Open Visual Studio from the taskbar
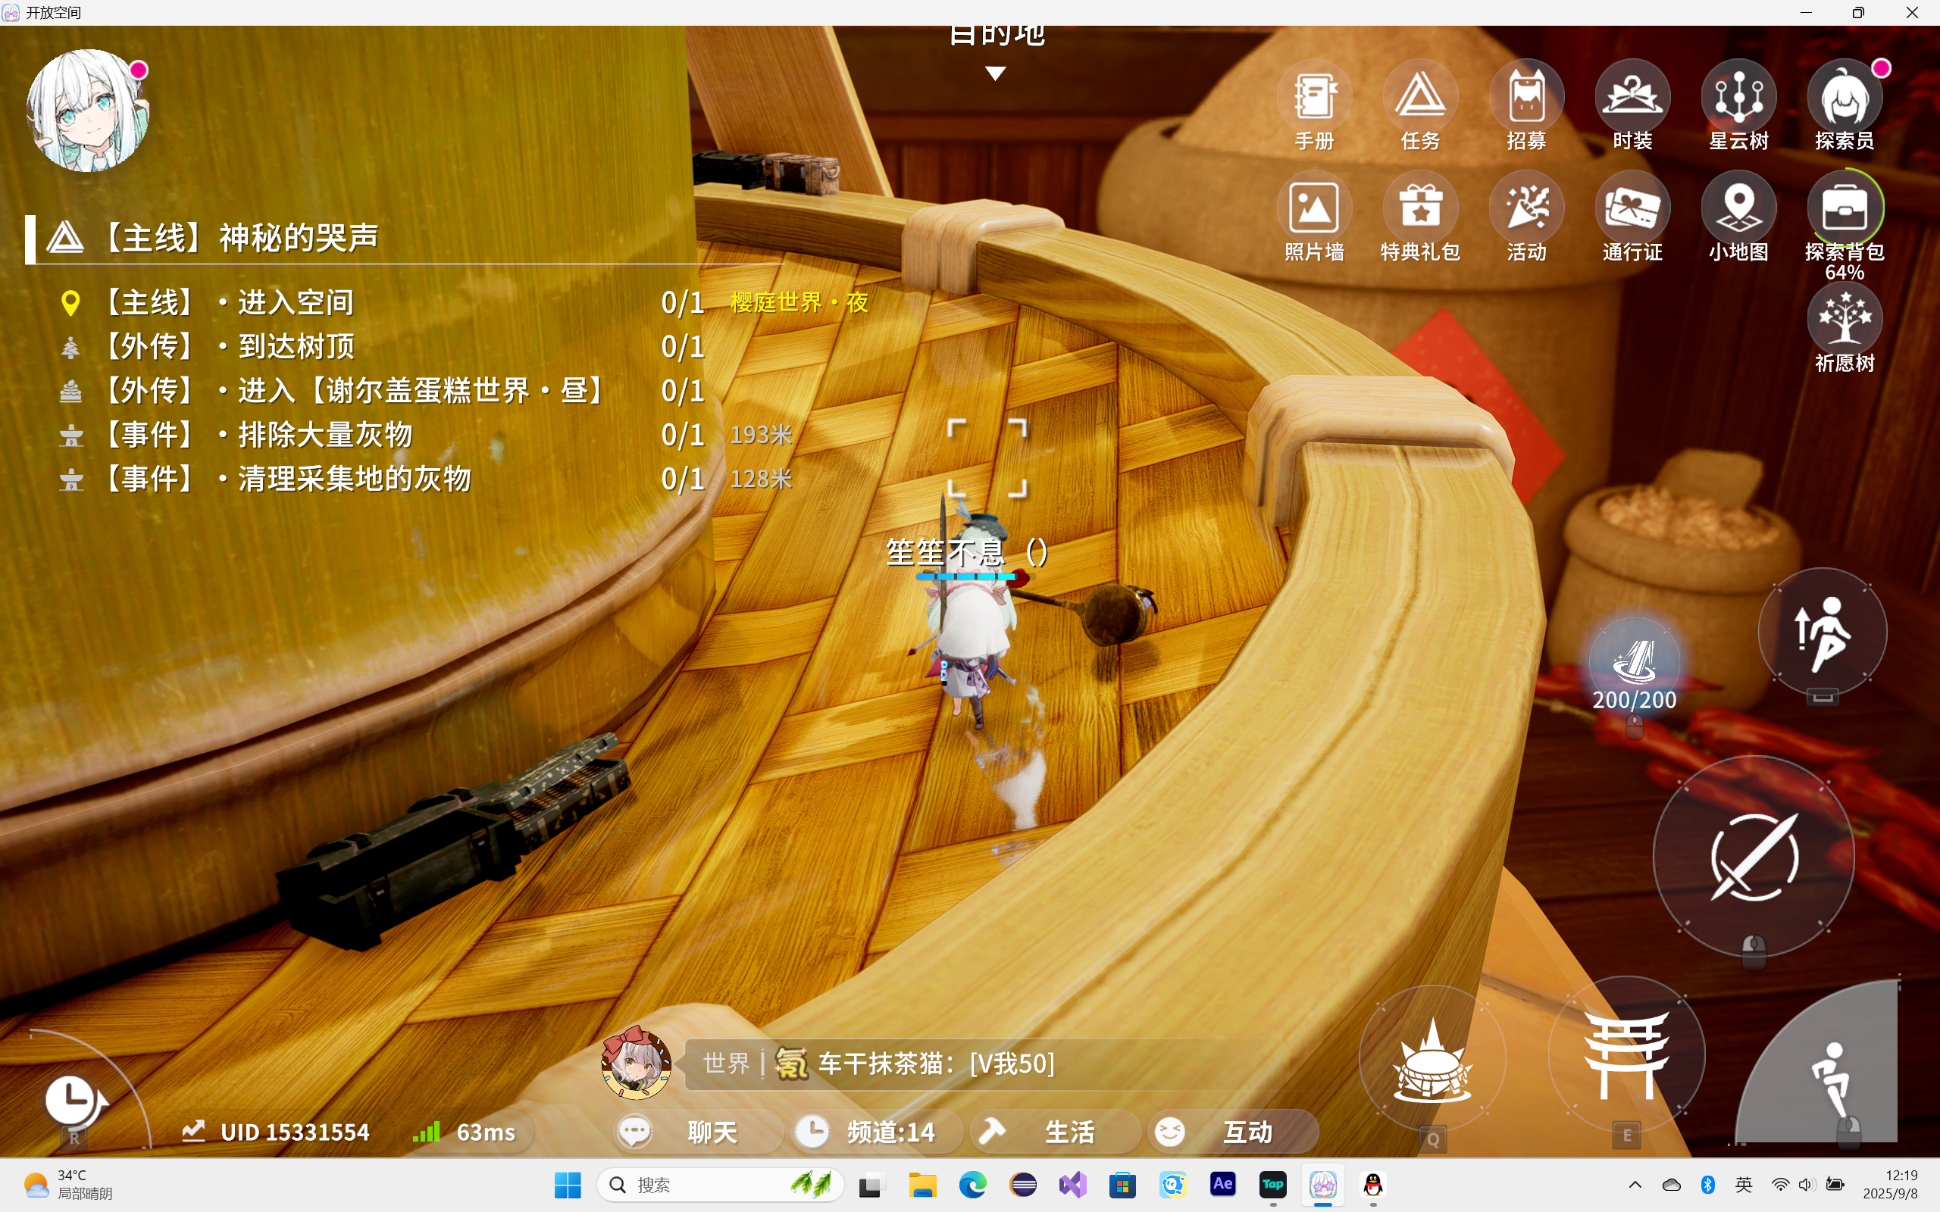1940x1212 pixels. (1072, 1185)
